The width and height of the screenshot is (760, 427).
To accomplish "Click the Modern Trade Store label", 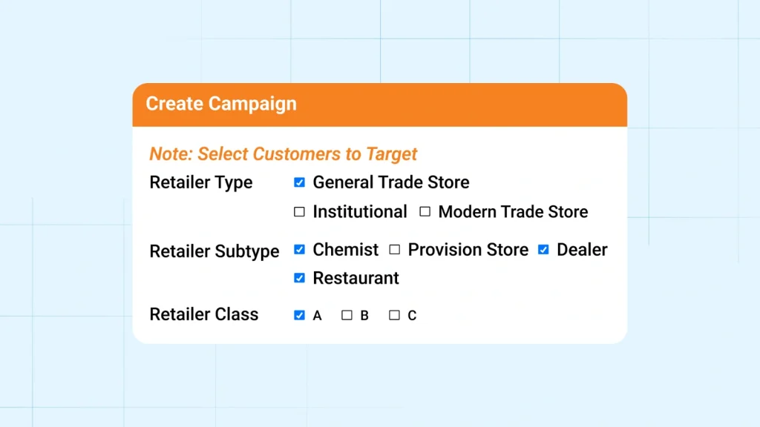I will pos(513,211).
